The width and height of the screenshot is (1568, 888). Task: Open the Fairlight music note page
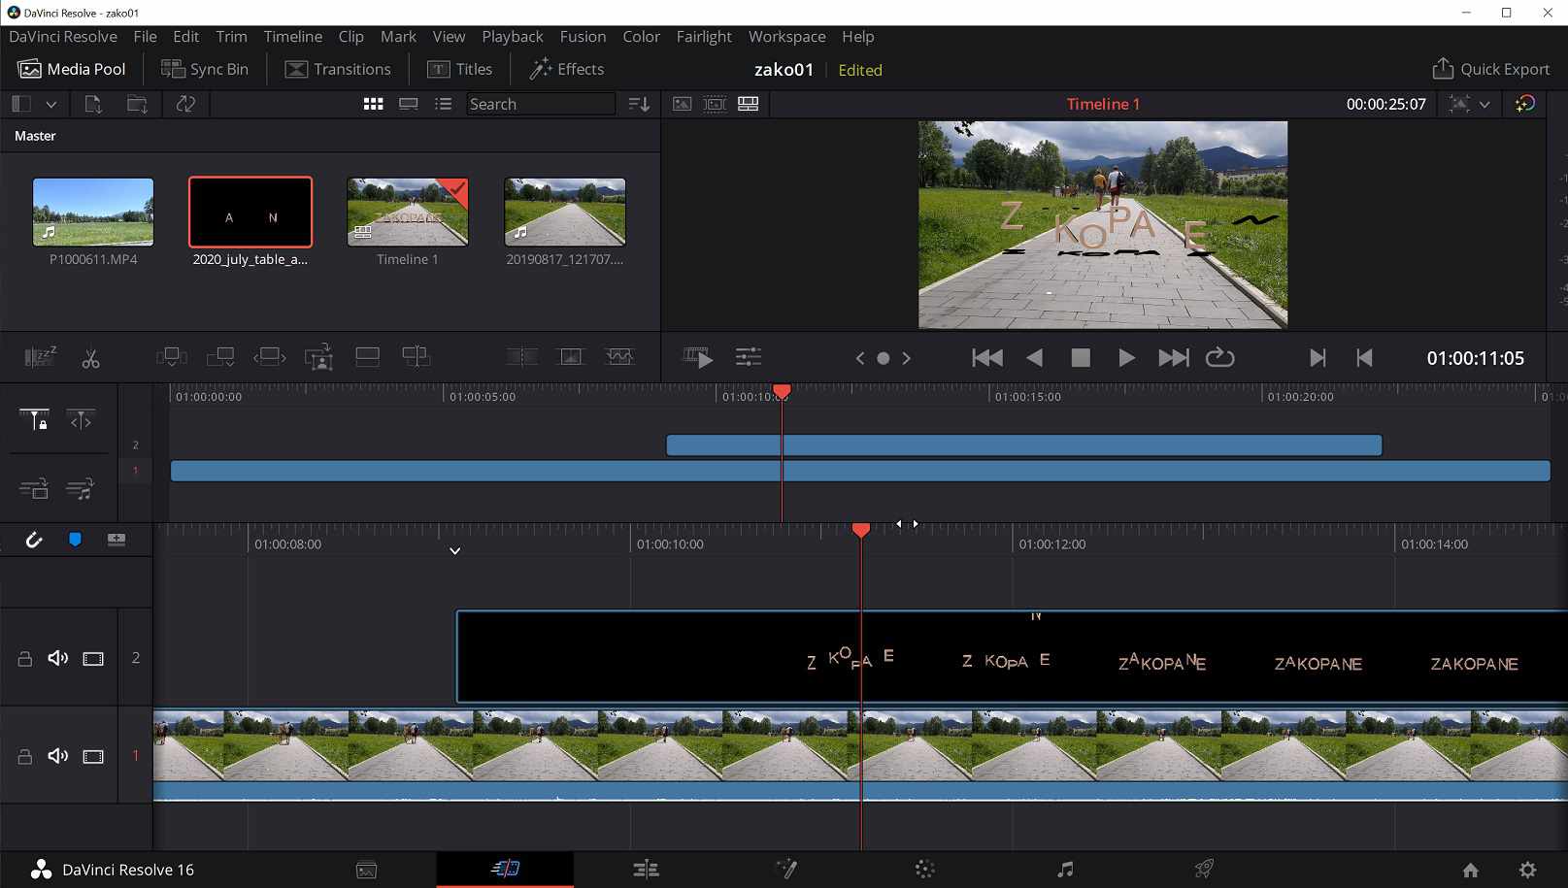[1065, 869]
